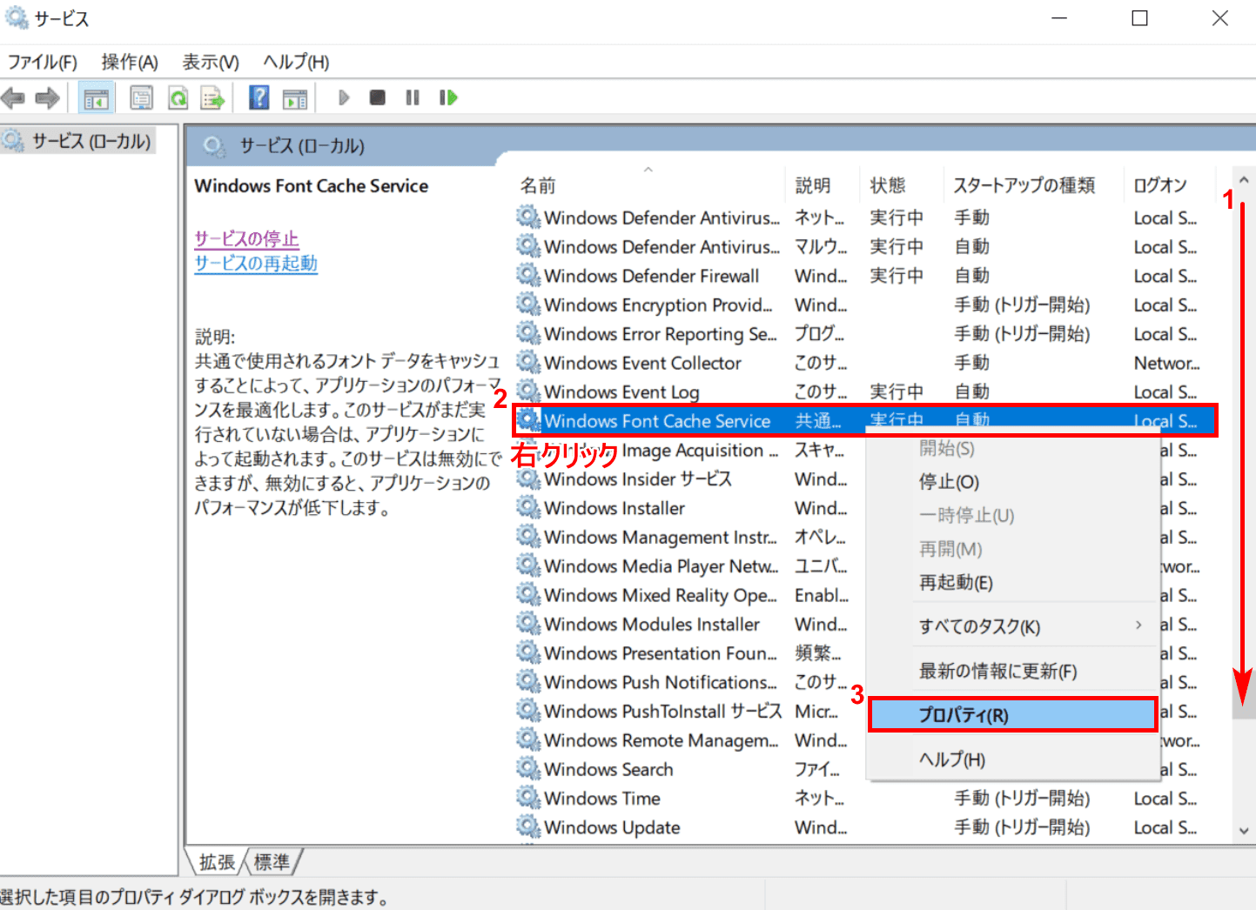Open the Help toolbar icon

tap(259, 97)
